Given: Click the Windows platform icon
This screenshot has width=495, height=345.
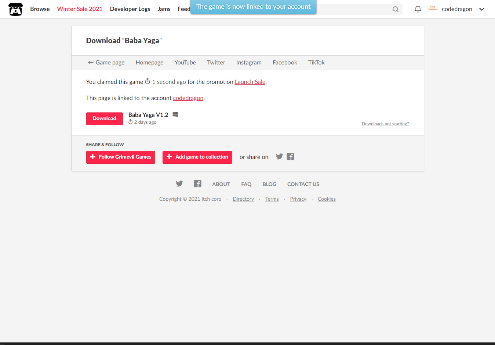Looking at the screenshot, I should pos(175,114).
